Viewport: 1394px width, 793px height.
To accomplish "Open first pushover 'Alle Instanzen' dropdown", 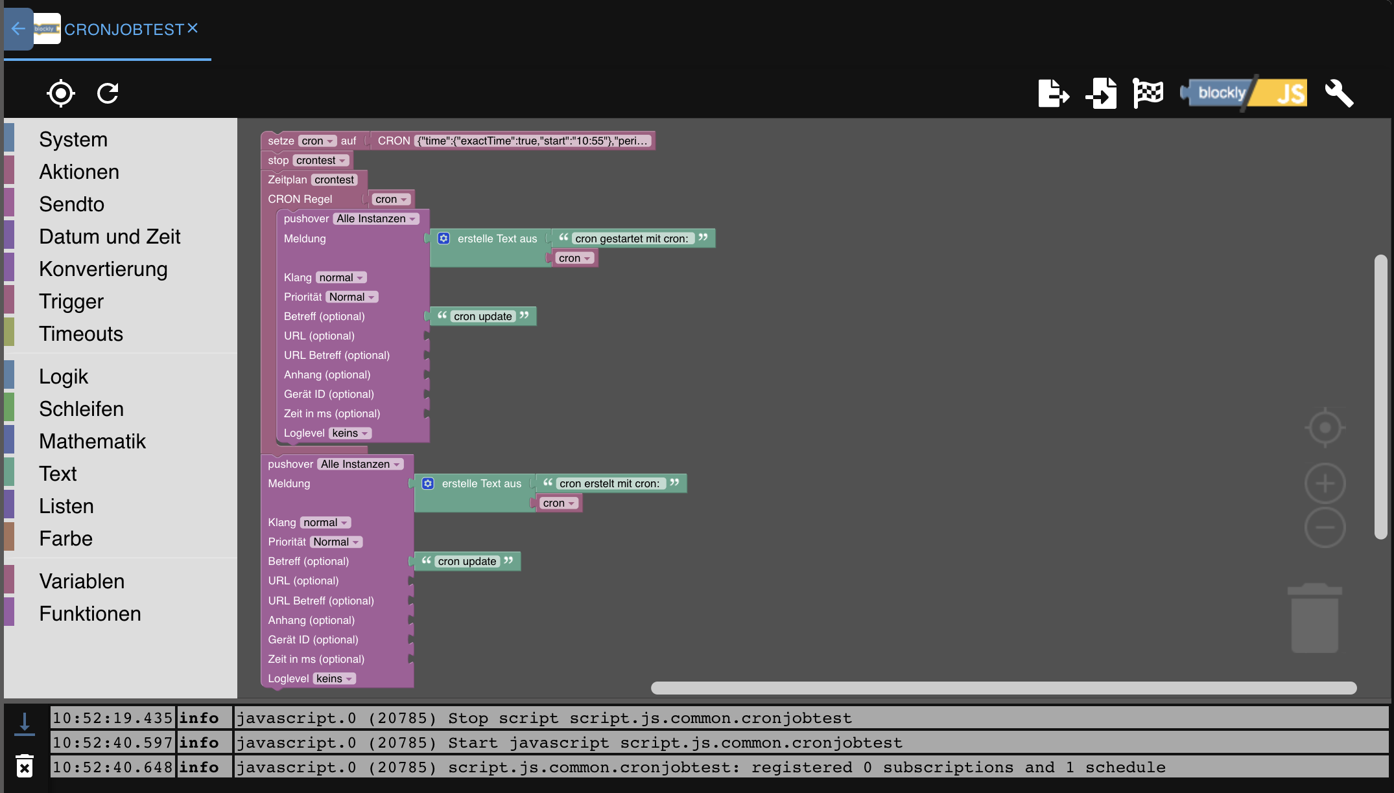I will (376, 218).
